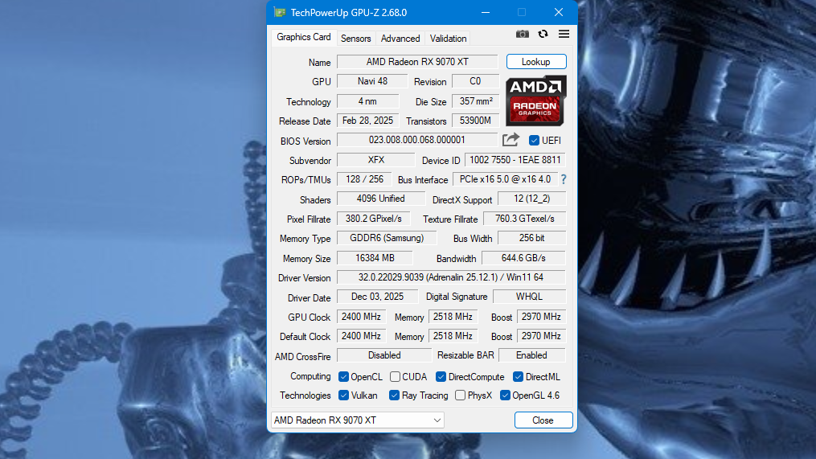Click the Pixel Fillrate field 380.2 GPixel/s
The width and height of the screenshot is (816, 459).
pos(374,219)
